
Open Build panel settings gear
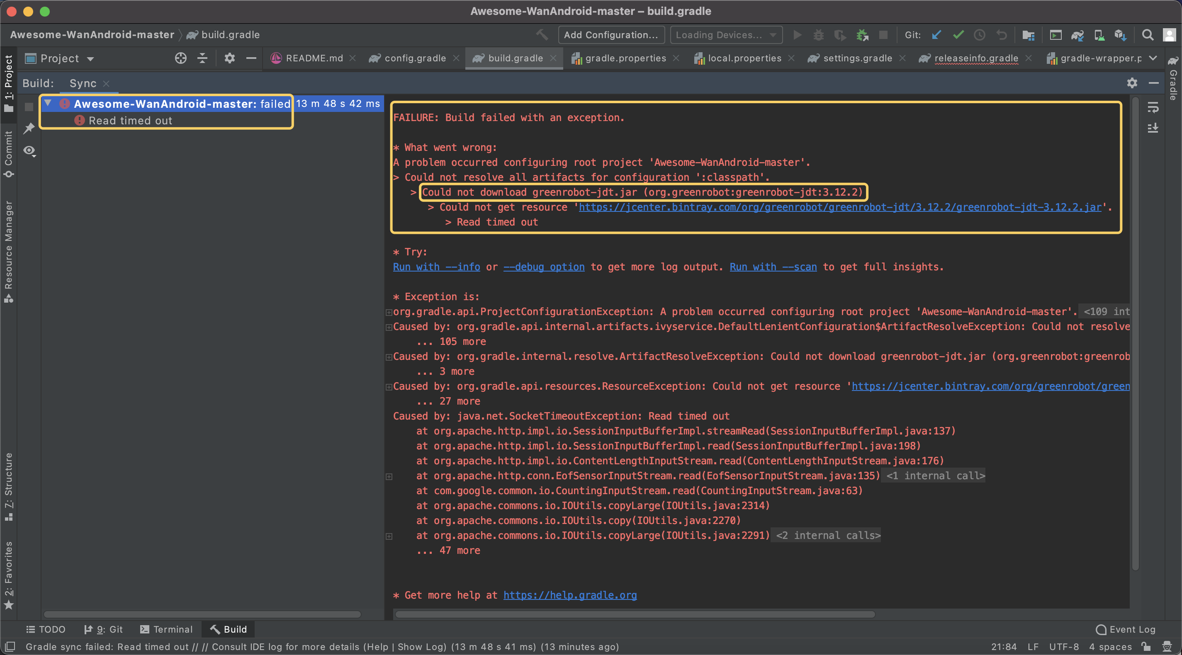coord(1132,83)
